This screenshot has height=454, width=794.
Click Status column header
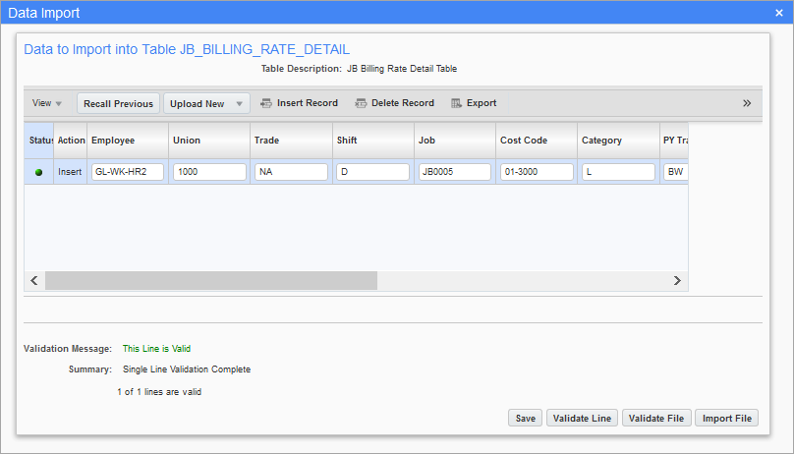[x=39, y=141]
